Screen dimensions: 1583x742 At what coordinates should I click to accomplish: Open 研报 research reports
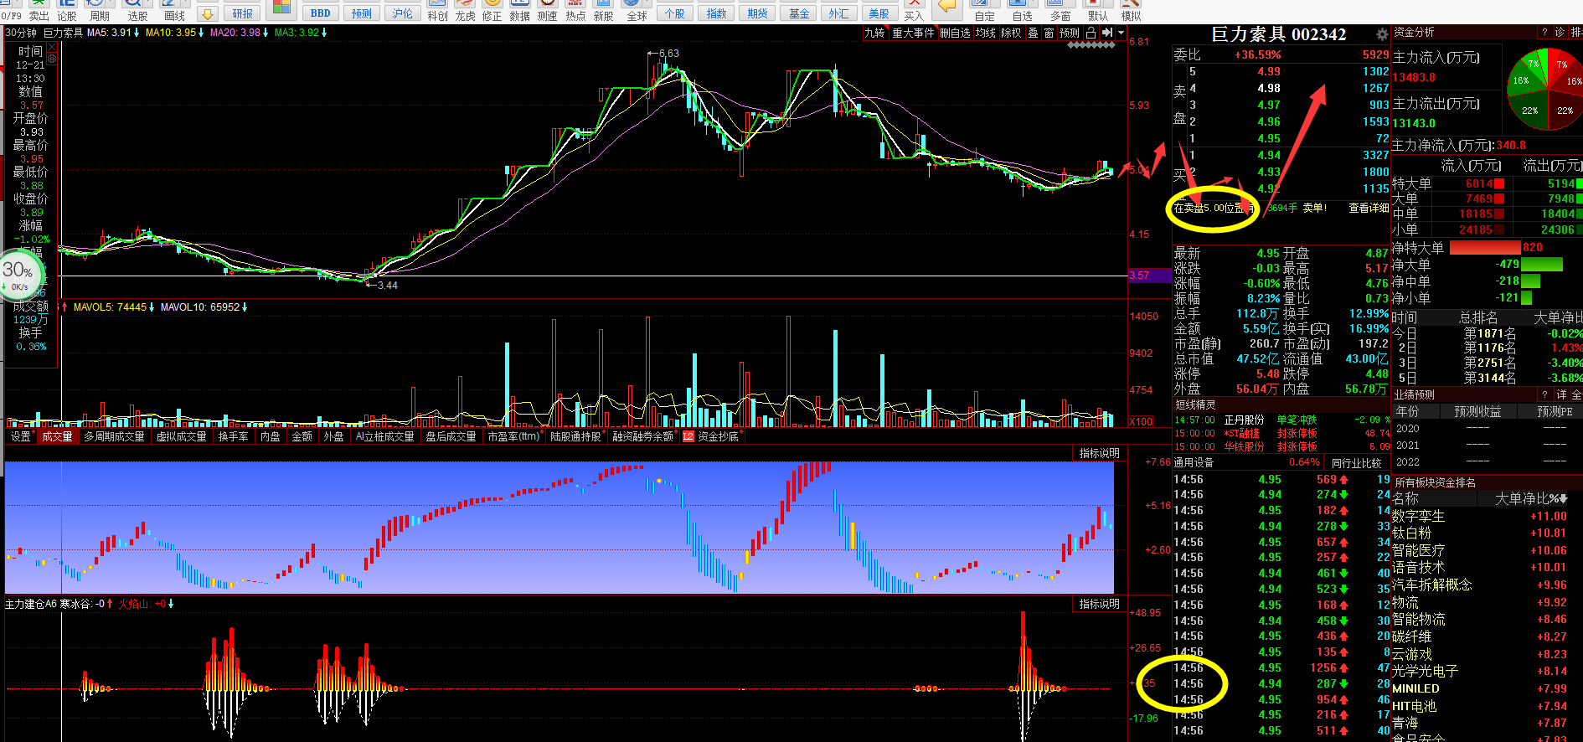(x=243, y=13)
